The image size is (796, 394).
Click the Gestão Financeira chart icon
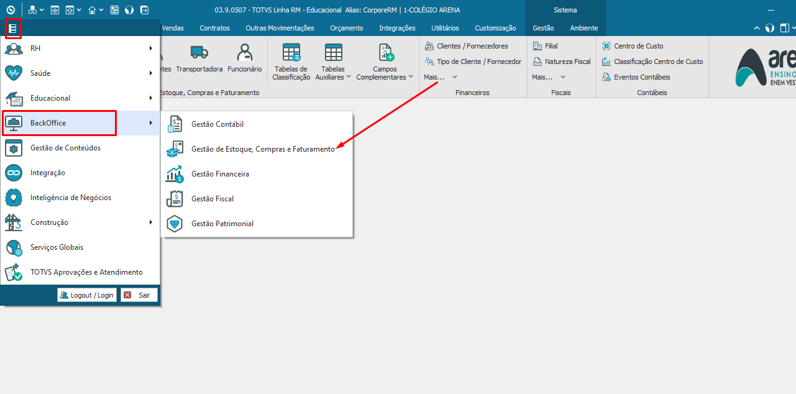[x=175, y=174]
